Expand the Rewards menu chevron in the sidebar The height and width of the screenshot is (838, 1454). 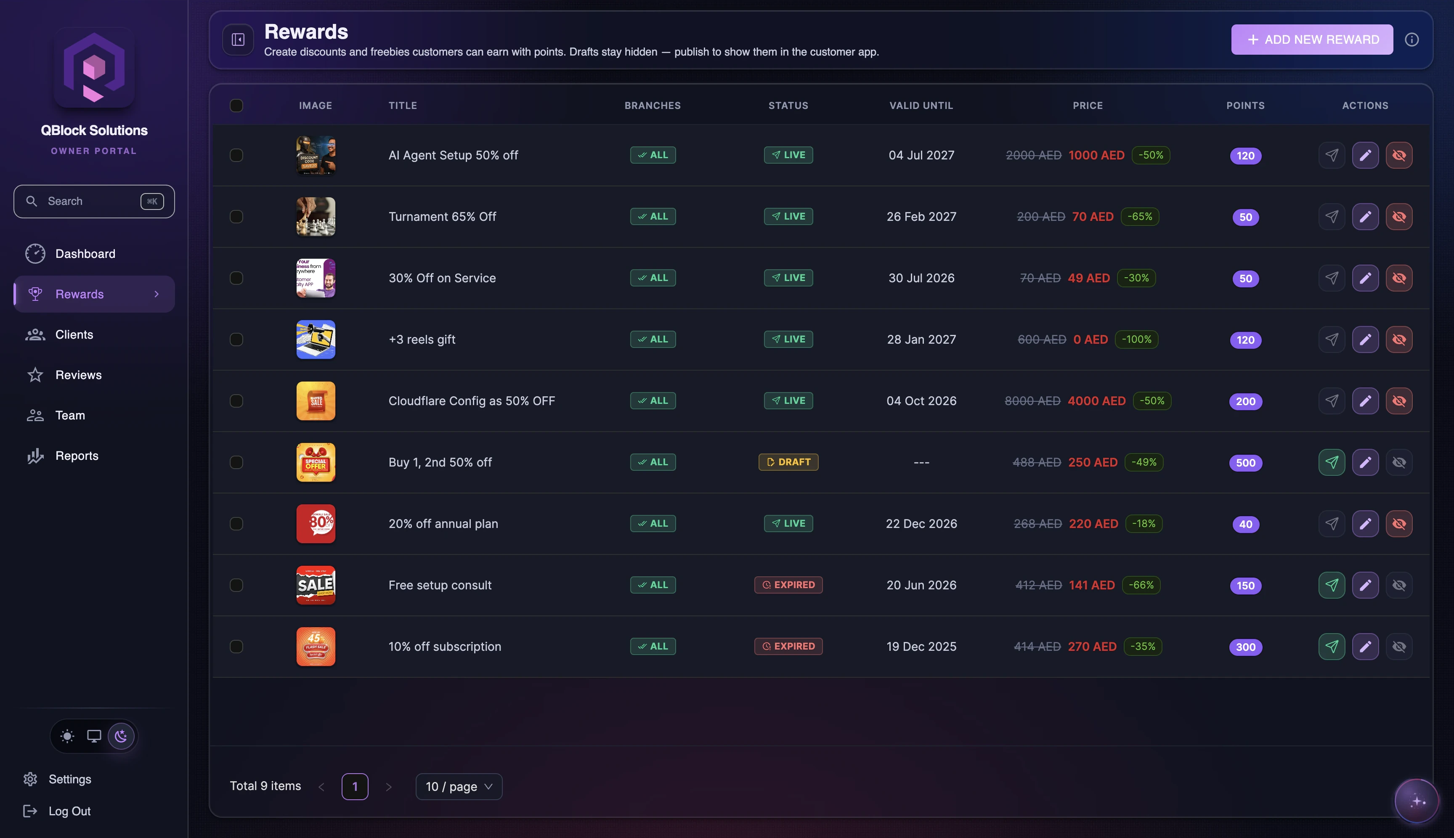157,294
